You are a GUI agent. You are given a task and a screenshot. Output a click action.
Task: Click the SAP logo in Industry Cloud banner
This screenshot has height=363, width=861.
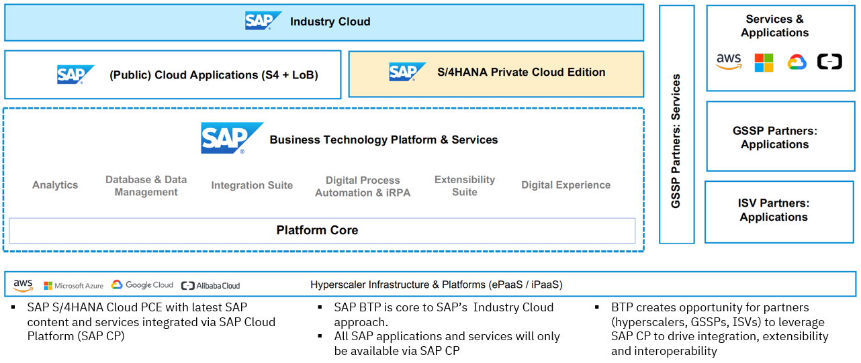(263, 21)
